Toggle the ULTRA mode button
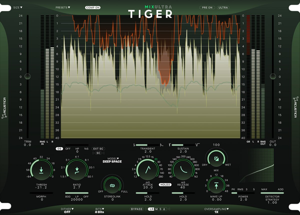The image size is (300, 215). pos(223,7)
